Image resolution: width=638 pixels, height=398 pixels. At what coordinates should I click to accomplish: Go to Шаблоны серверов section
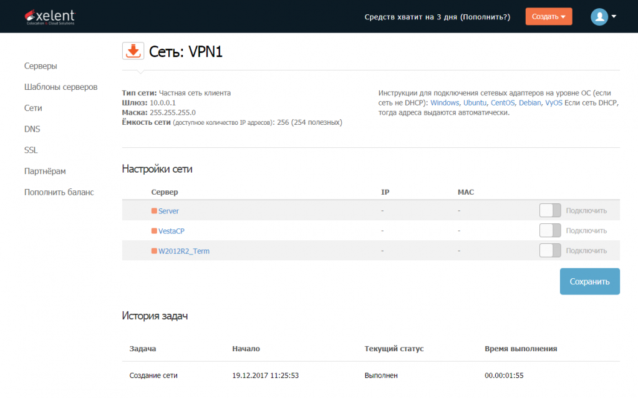point(60,87)
